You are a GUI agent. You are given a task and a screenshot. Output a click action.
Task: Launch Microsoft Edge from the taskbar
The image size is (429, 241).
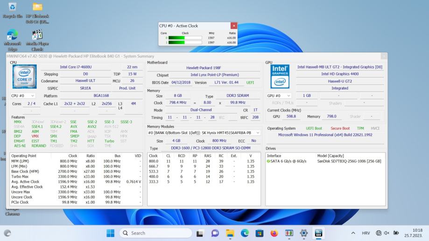coord(245,233)
